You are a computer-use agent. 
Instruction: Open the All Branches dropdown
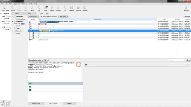coord(34,17)
